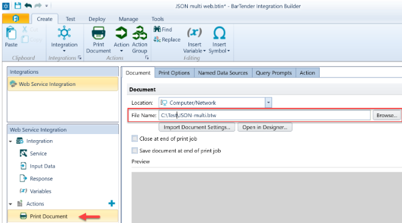Viewport: 402px width, 223px height.
Task: Click the Replace icon in ribbon
Action: click(157, 39)
